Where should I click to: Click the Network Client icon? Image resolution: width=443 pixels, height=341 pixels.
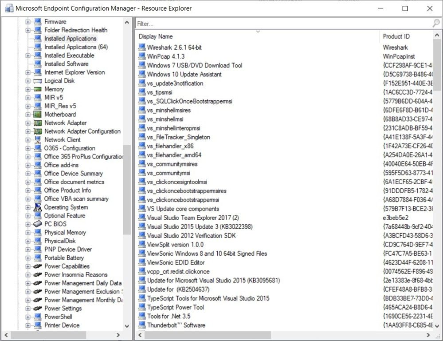coord(39,140)
